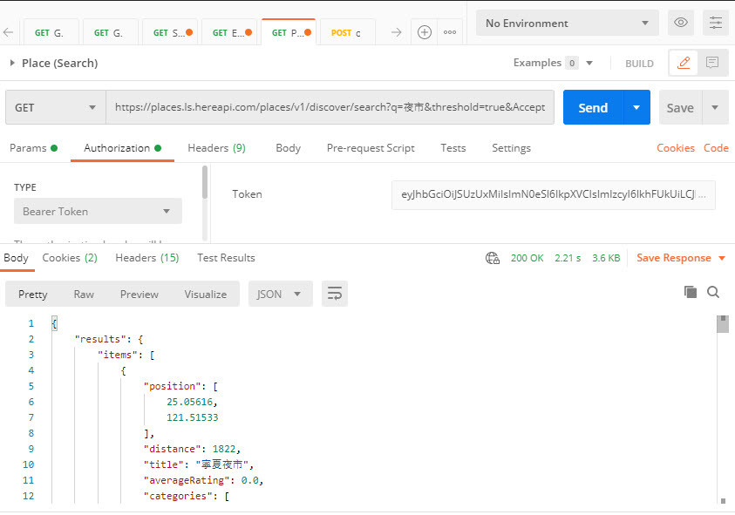Viewport: 735px width, 515px height.
Task: Open the Test Results tab
Action: coord(226,258)
